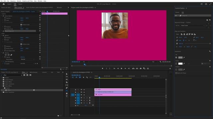Viewport: 213px width, 119px height.
Task: Switch to the Import tab
Action: click(9, 4)
